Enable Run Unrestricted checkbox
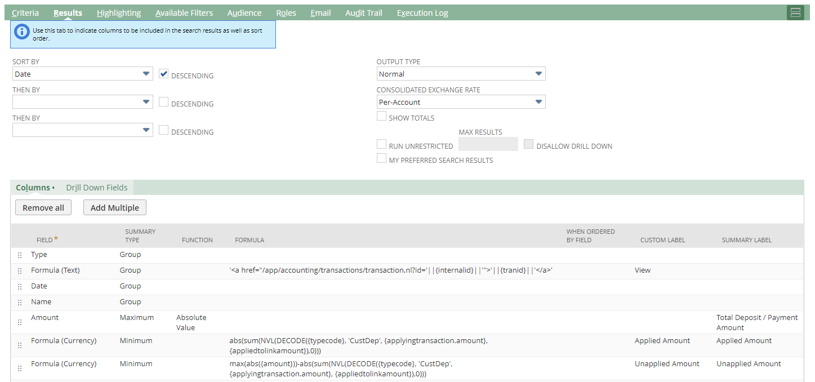The width and height of the screenshot is (815, 382). (381, 144)
